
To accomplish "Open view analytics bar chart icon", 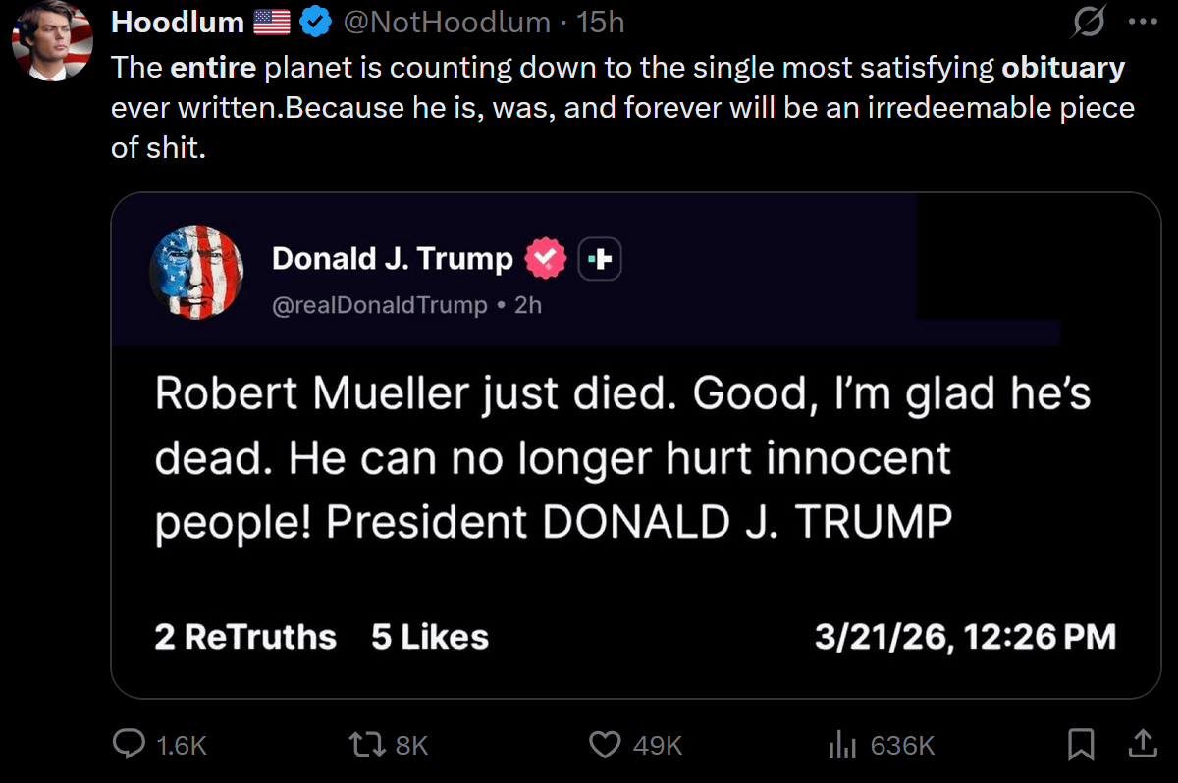I will tap(842, 746).
